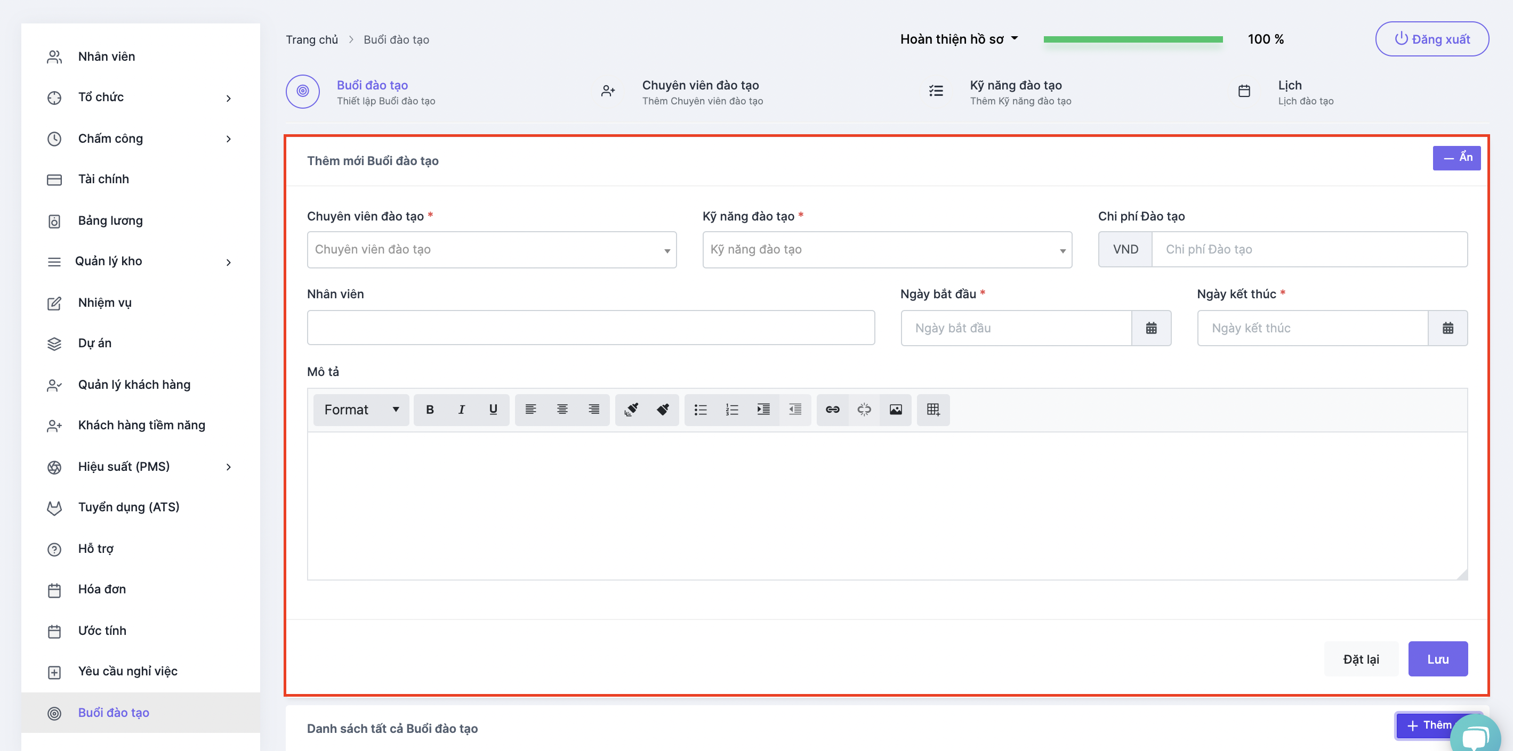Increase indent in description editor

click(x=763, y=410)
